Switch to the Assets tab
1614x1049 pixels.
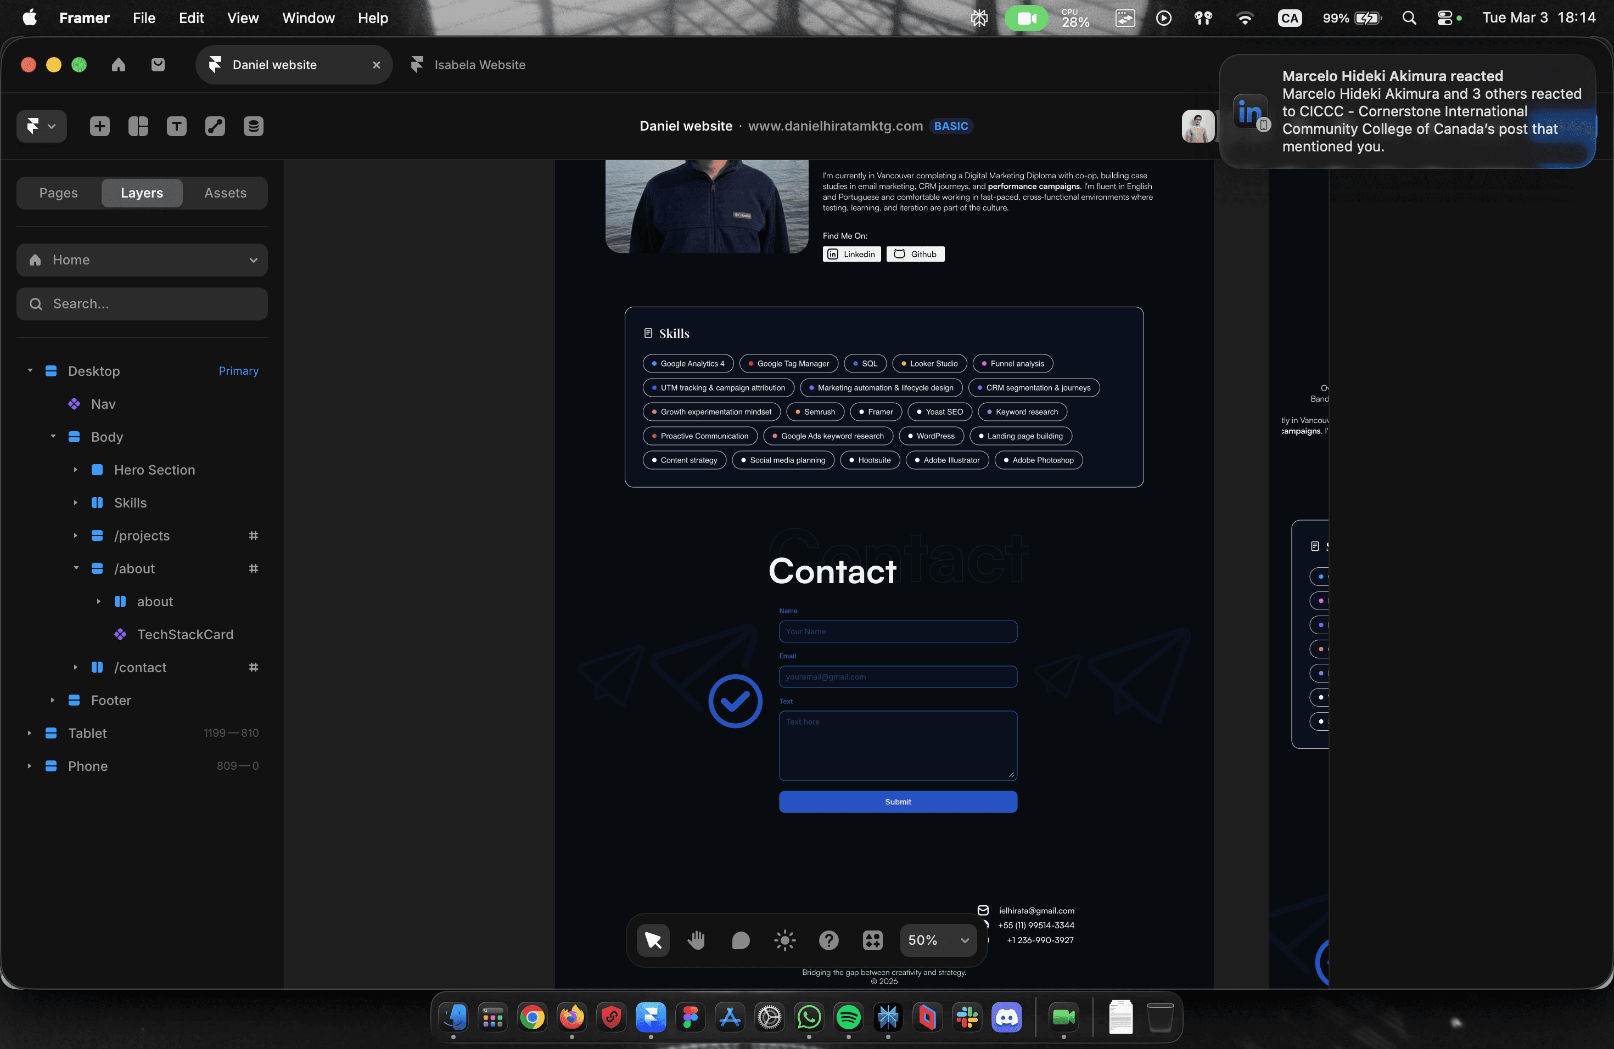[x=225, y=193]
